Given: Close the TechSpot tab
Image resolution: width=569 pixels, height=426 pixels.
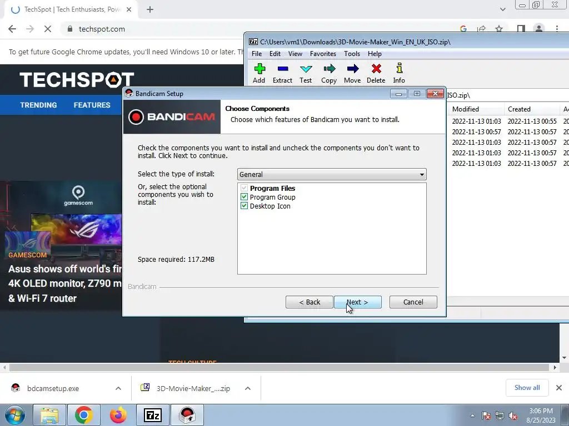Looking at the screenshot, I should pos(129,9).
